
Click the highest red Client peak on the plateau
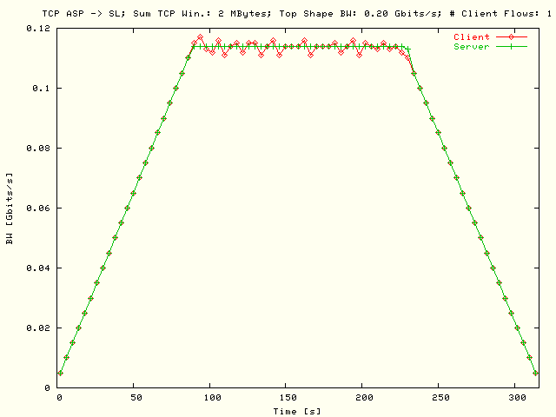point(201,36)
